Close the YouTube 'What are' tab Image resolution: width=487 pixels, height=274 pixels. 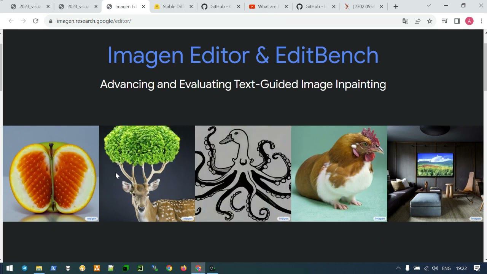coord(286,6)
